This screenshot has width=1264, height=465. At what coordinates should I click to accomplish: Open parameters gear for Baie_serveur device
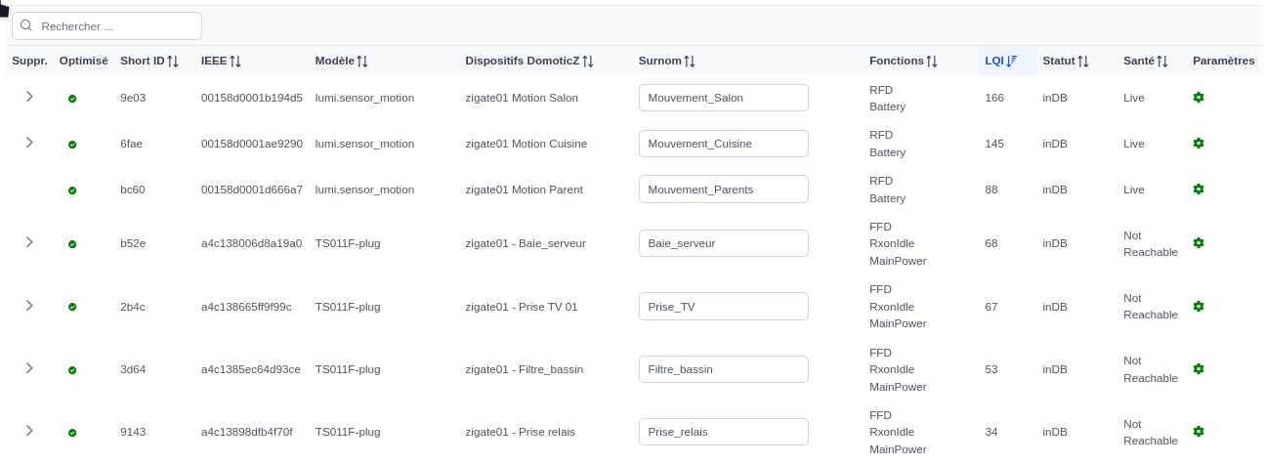[x=1199, y=243]
